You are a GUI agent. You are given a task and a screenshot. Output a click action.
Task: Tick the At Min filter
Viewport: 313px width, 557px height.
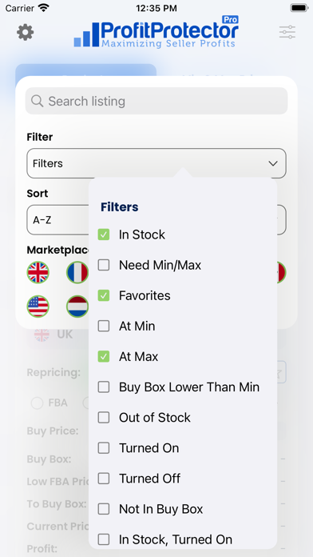pyautogui.click(x=104, y=326)
